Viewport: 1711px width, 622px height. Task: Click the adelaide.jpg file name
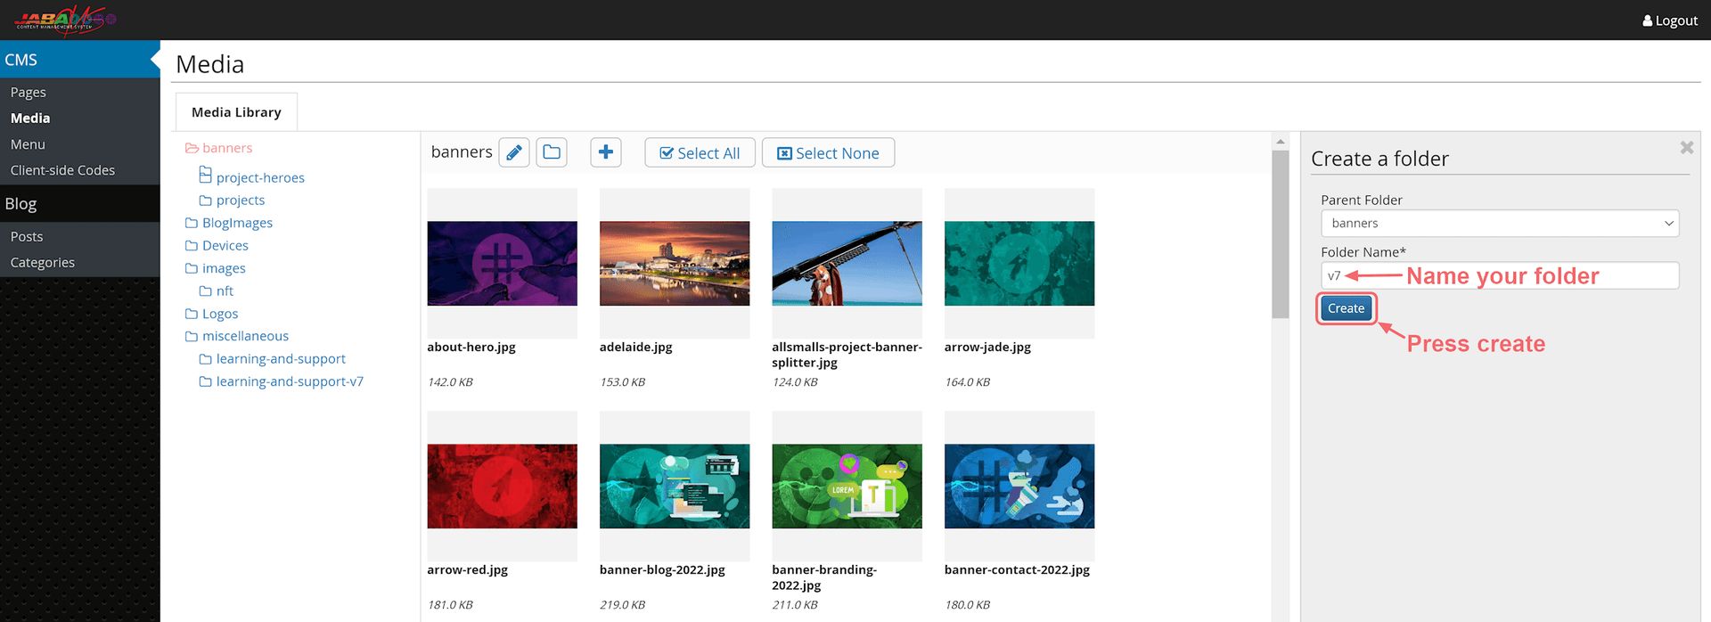[x=636, y=348]
